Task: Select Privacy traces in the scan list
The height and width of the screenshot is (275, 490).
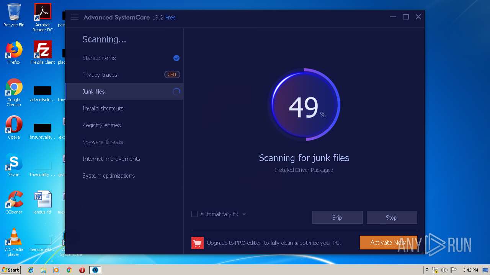Action: (124, 75)
